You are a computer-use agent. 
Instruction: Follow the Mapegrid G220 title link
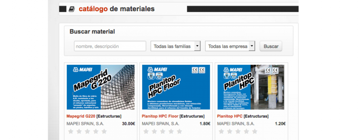(x=81, y=116)
